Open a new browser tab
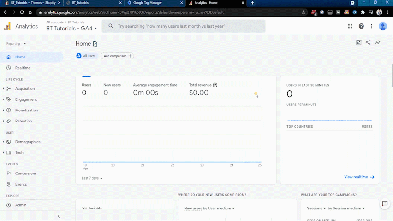The image size is (393, 221). [252, 3]
